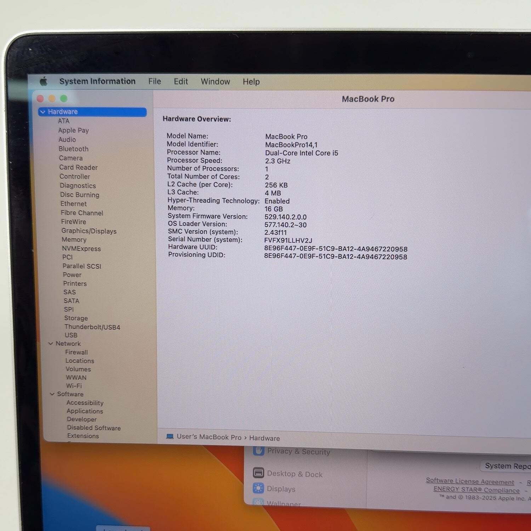Click User's MacBook Pro in the path bar
The height and width of the screenshot is (531, 531).
tap(209, 437)
